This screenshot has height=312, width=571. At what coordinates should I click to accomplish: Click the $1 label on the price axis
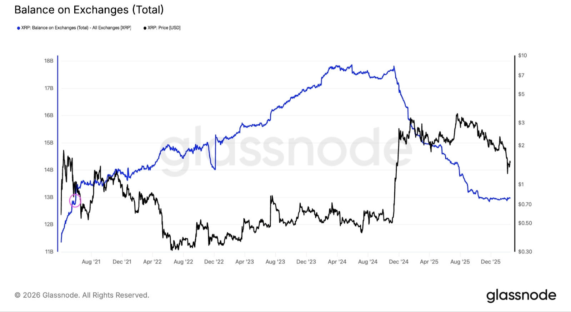click(x=521, y=184)
